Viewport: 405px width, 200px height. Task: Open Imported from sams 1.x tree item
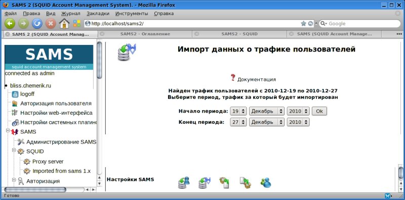point(61,171)
